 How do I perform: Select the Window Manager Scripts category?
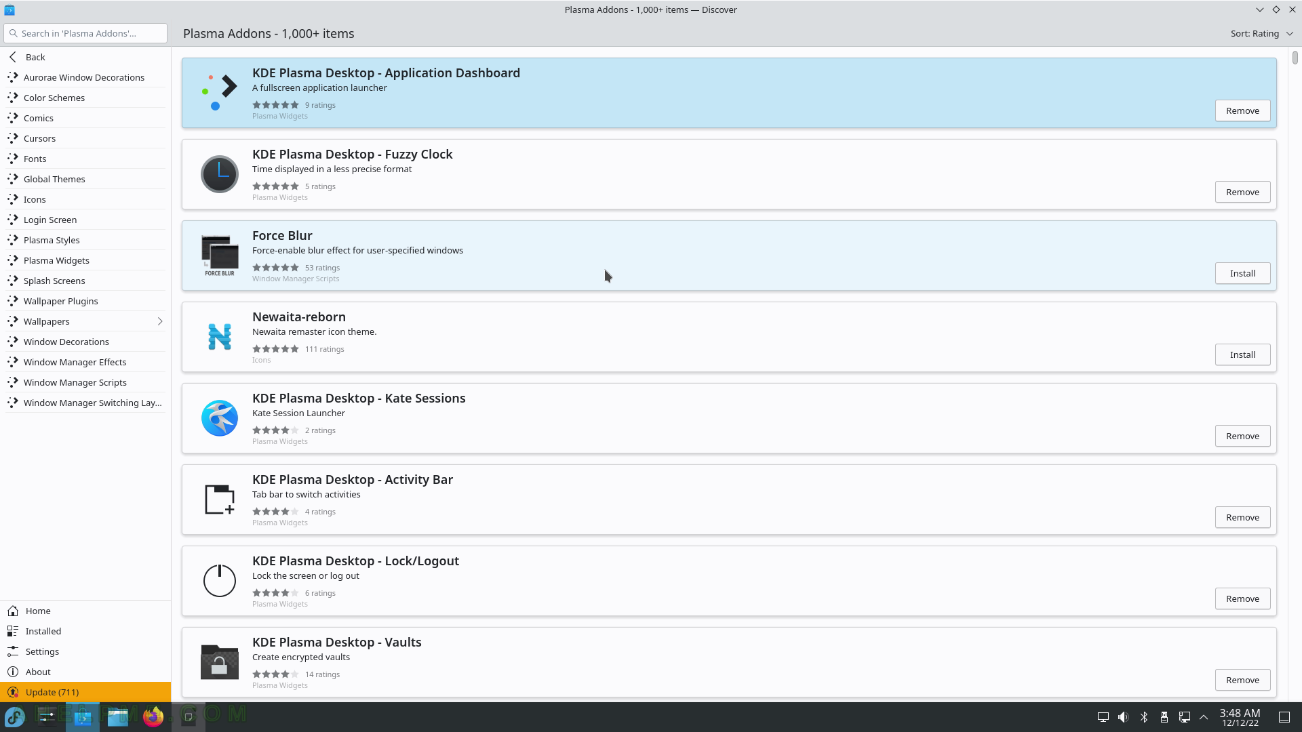(85, 382)
